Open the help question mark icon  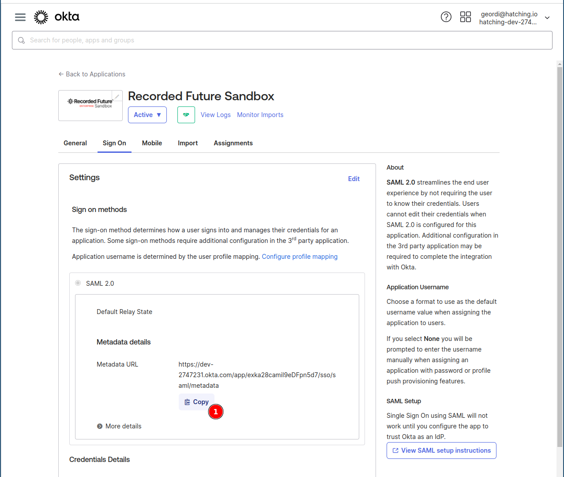tap(446, 17)
